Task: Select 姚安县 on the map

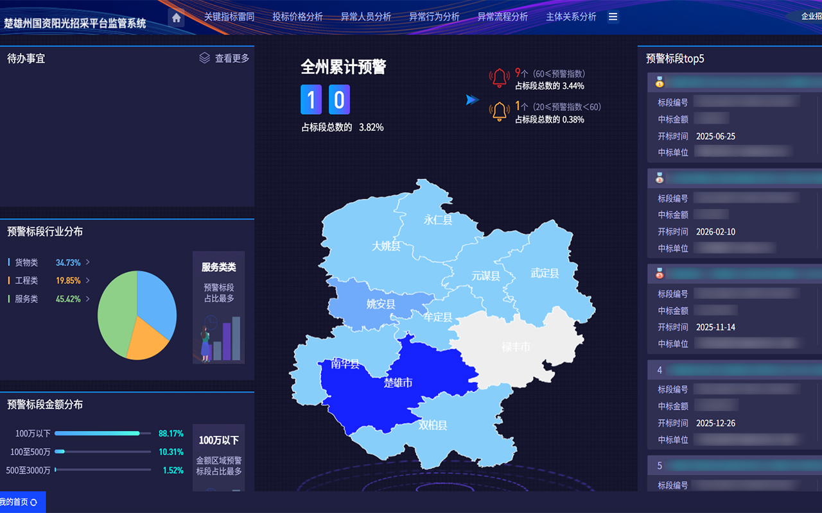Action: [381, 304]
